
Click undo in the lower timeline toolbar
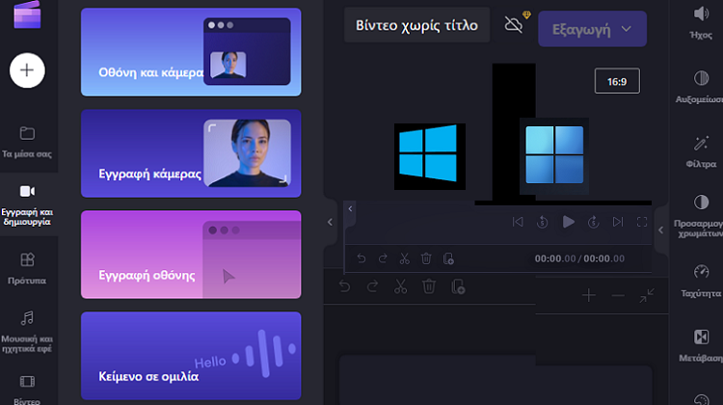tap(344, 286)
